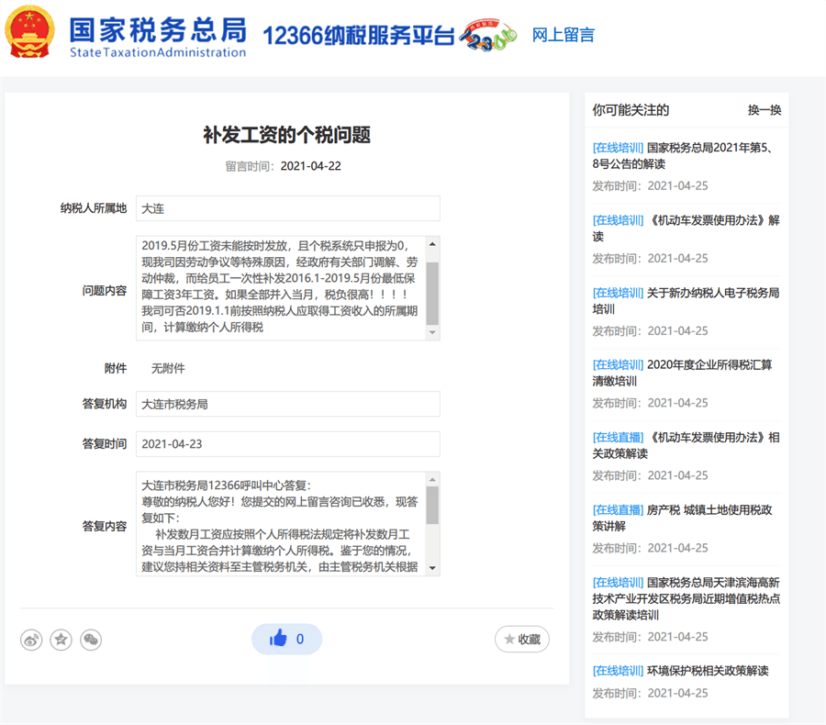Open 房产税 城镇土地使用税政策讲解 live link
The image size is (826, 725).
pyautogui.click(x=685, y=518)
